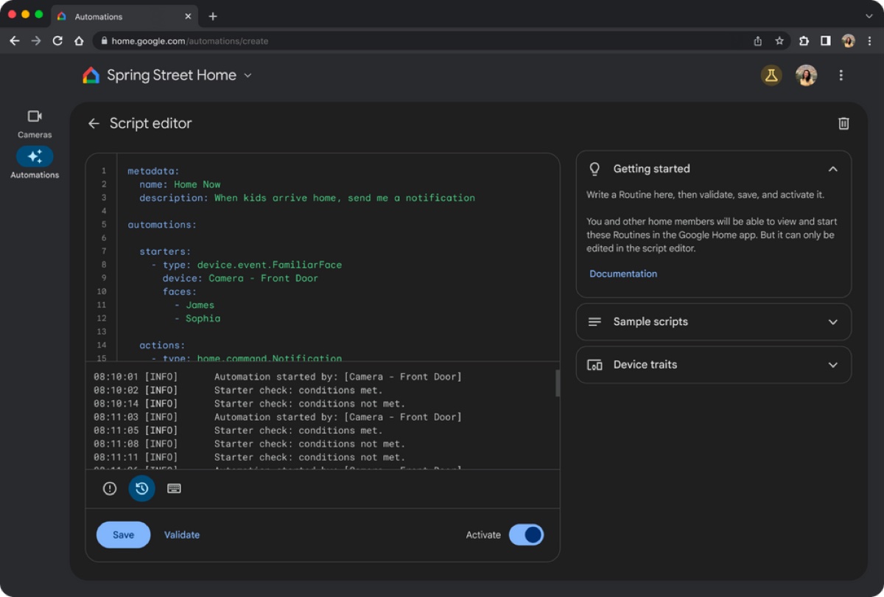Click the Save button

click(x=123, y=535)
